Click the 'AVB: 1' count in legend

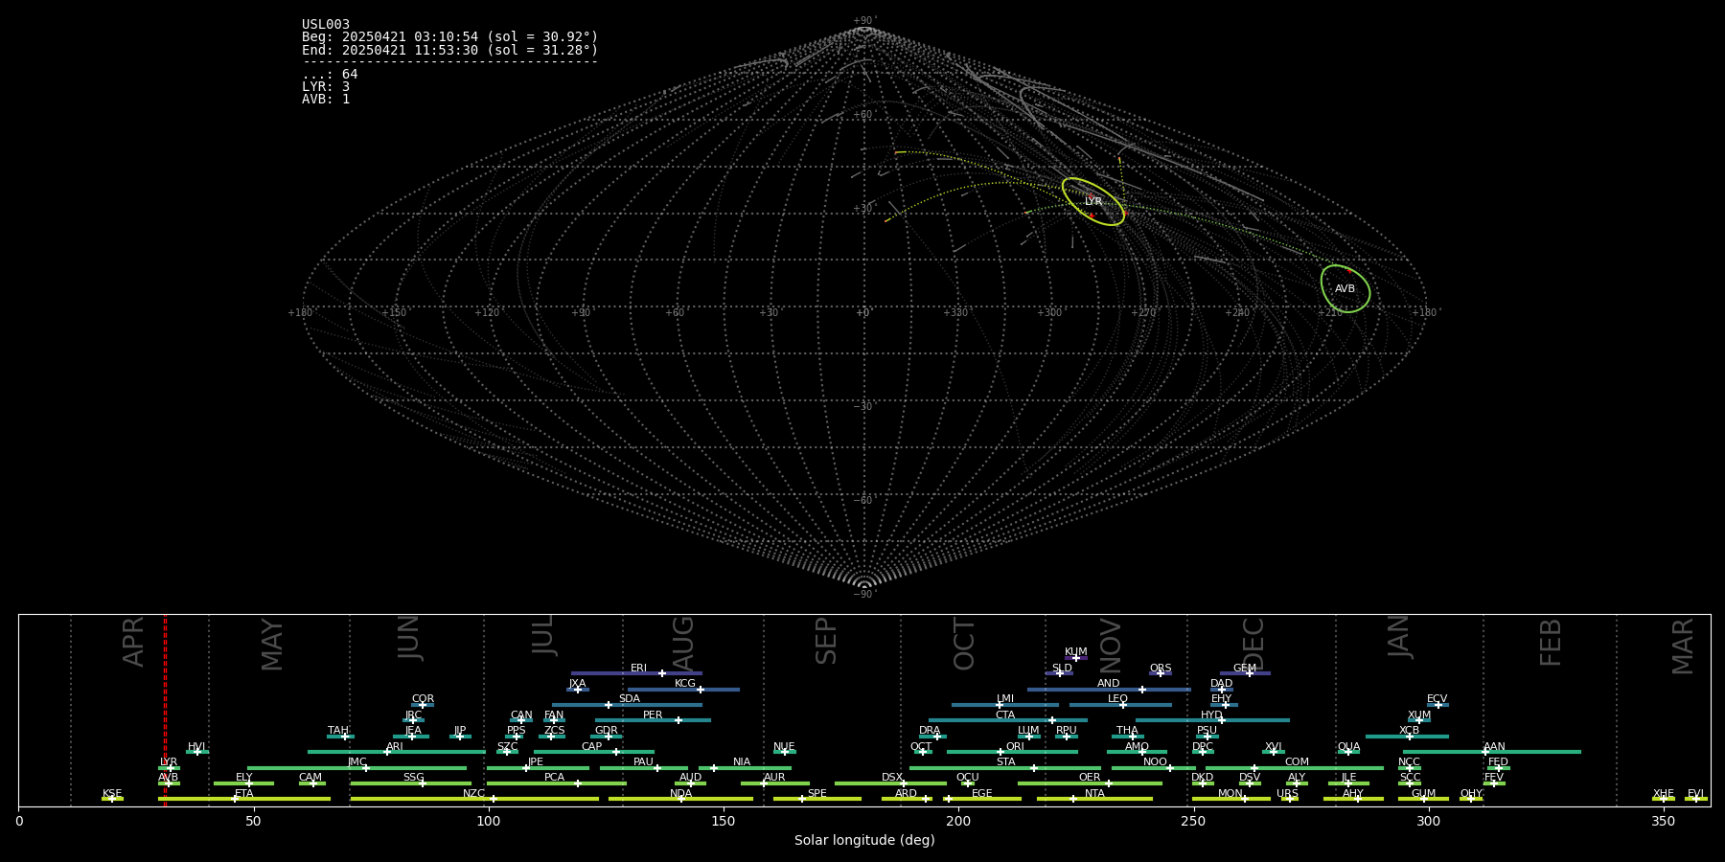coord(326,100)
